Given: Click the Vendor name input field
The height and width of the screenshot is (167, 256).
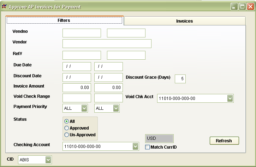Looking at the screenshot, I should (x=107, y=43).
